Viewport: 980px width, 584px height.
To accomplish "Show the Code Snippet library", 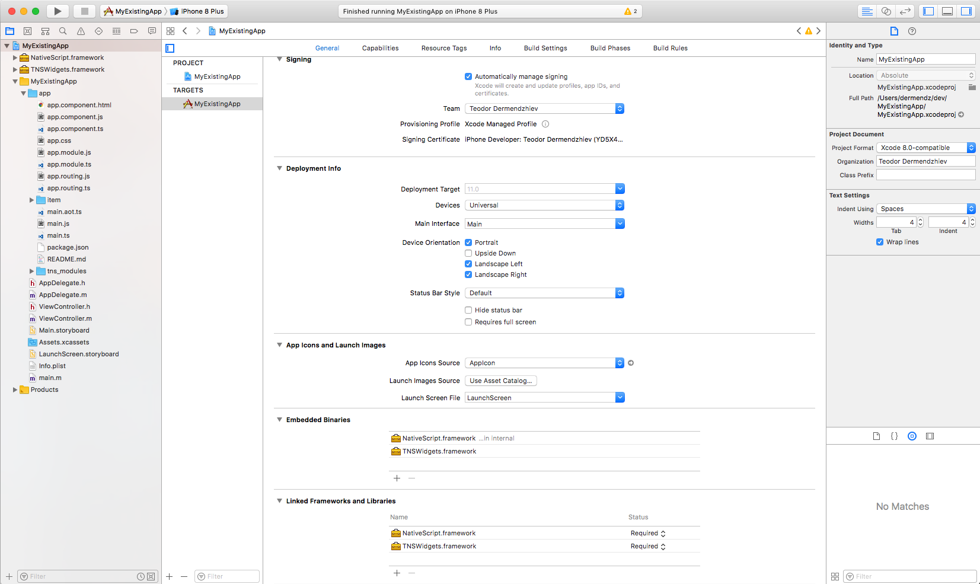I will pos(894,436).
